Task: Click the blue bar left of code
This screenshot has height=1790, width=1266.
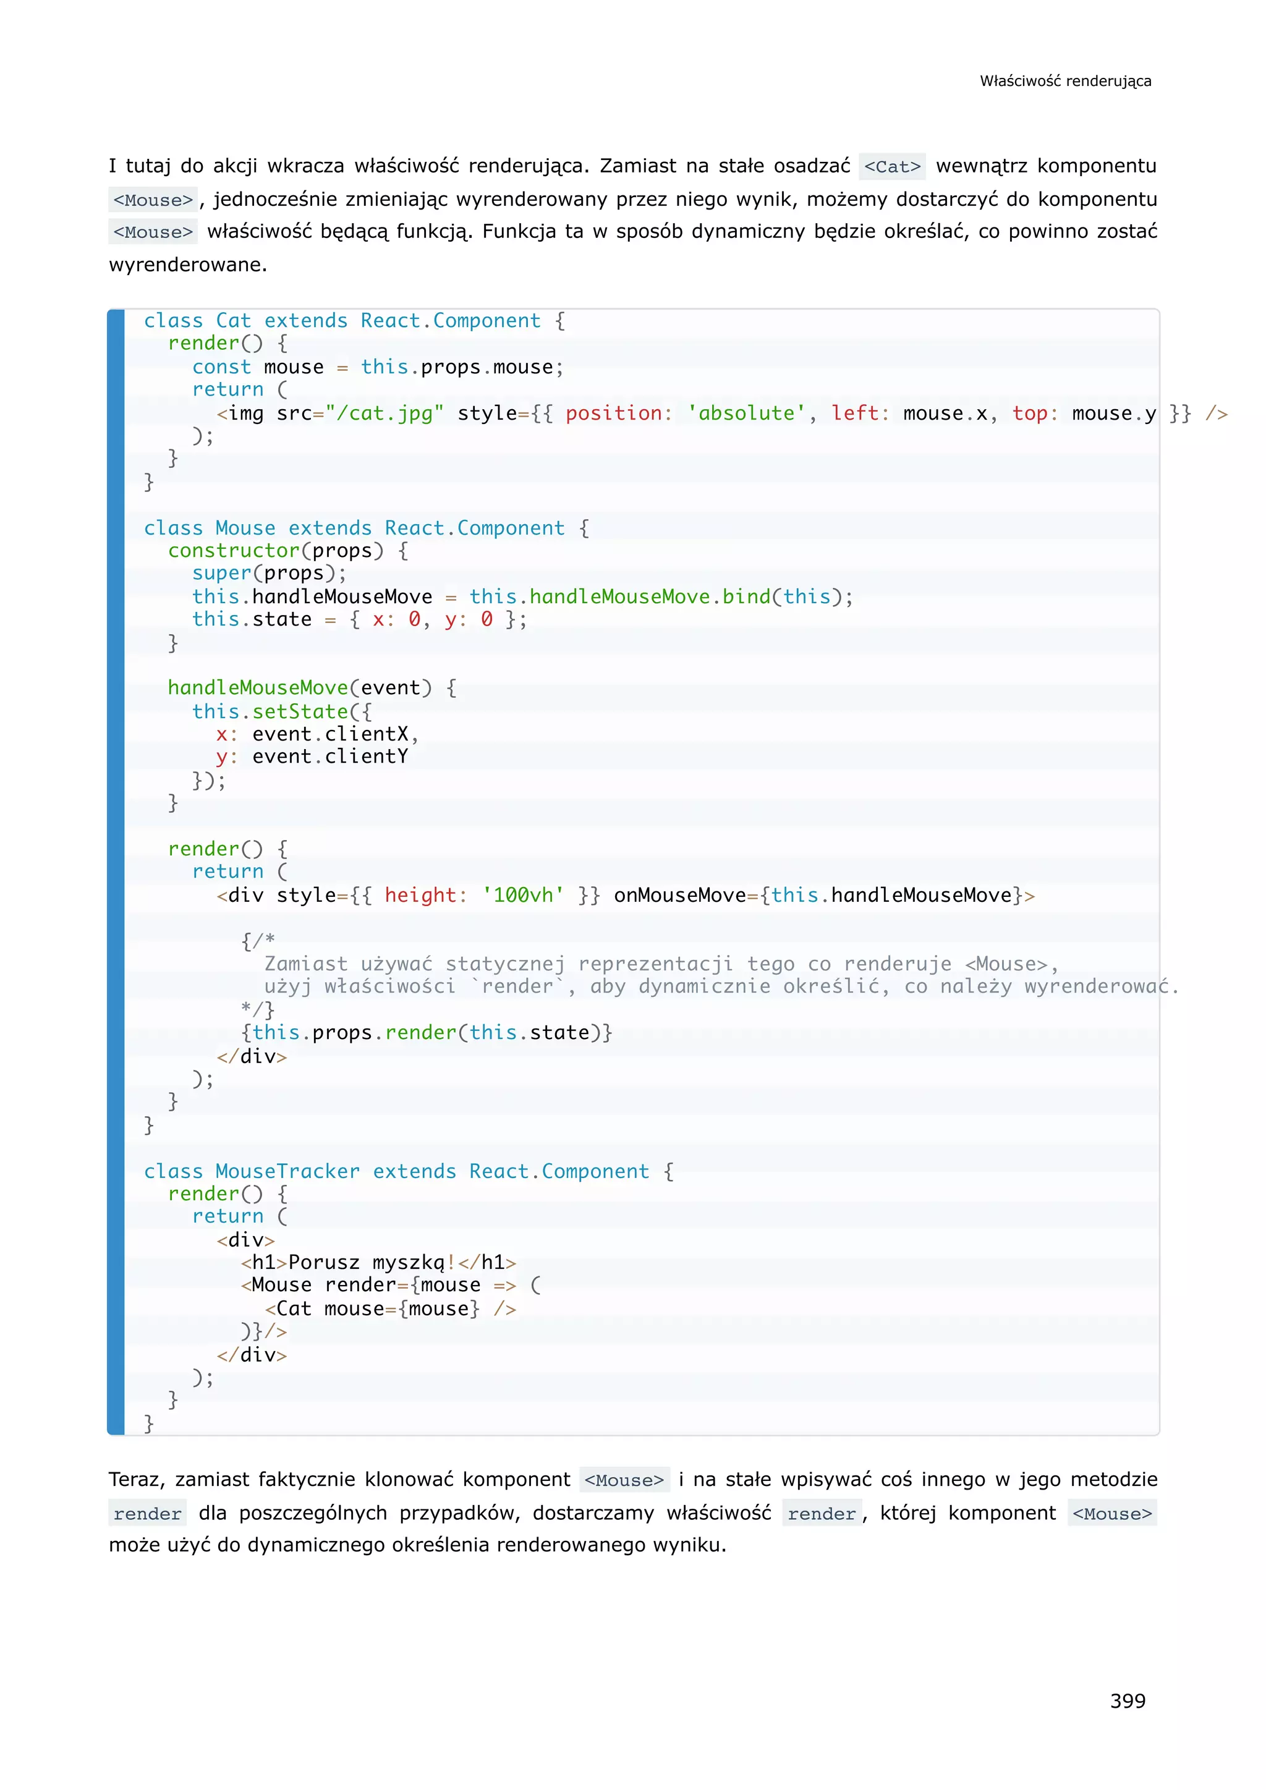Action: coord(116,872)
